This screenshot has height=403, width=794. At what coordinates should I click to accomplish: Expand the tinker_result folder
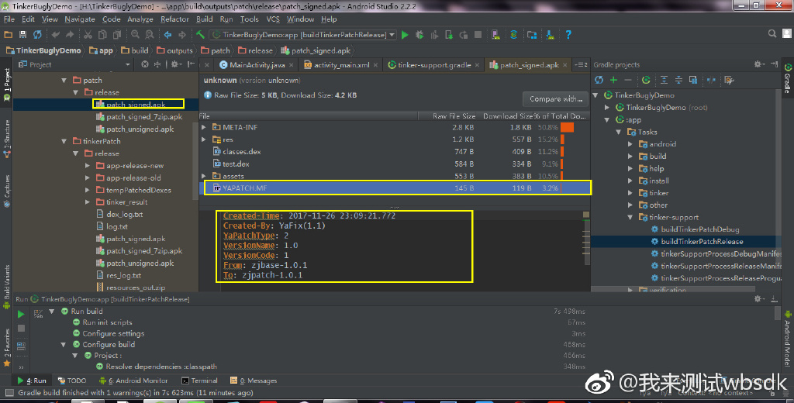pos(88,202)
